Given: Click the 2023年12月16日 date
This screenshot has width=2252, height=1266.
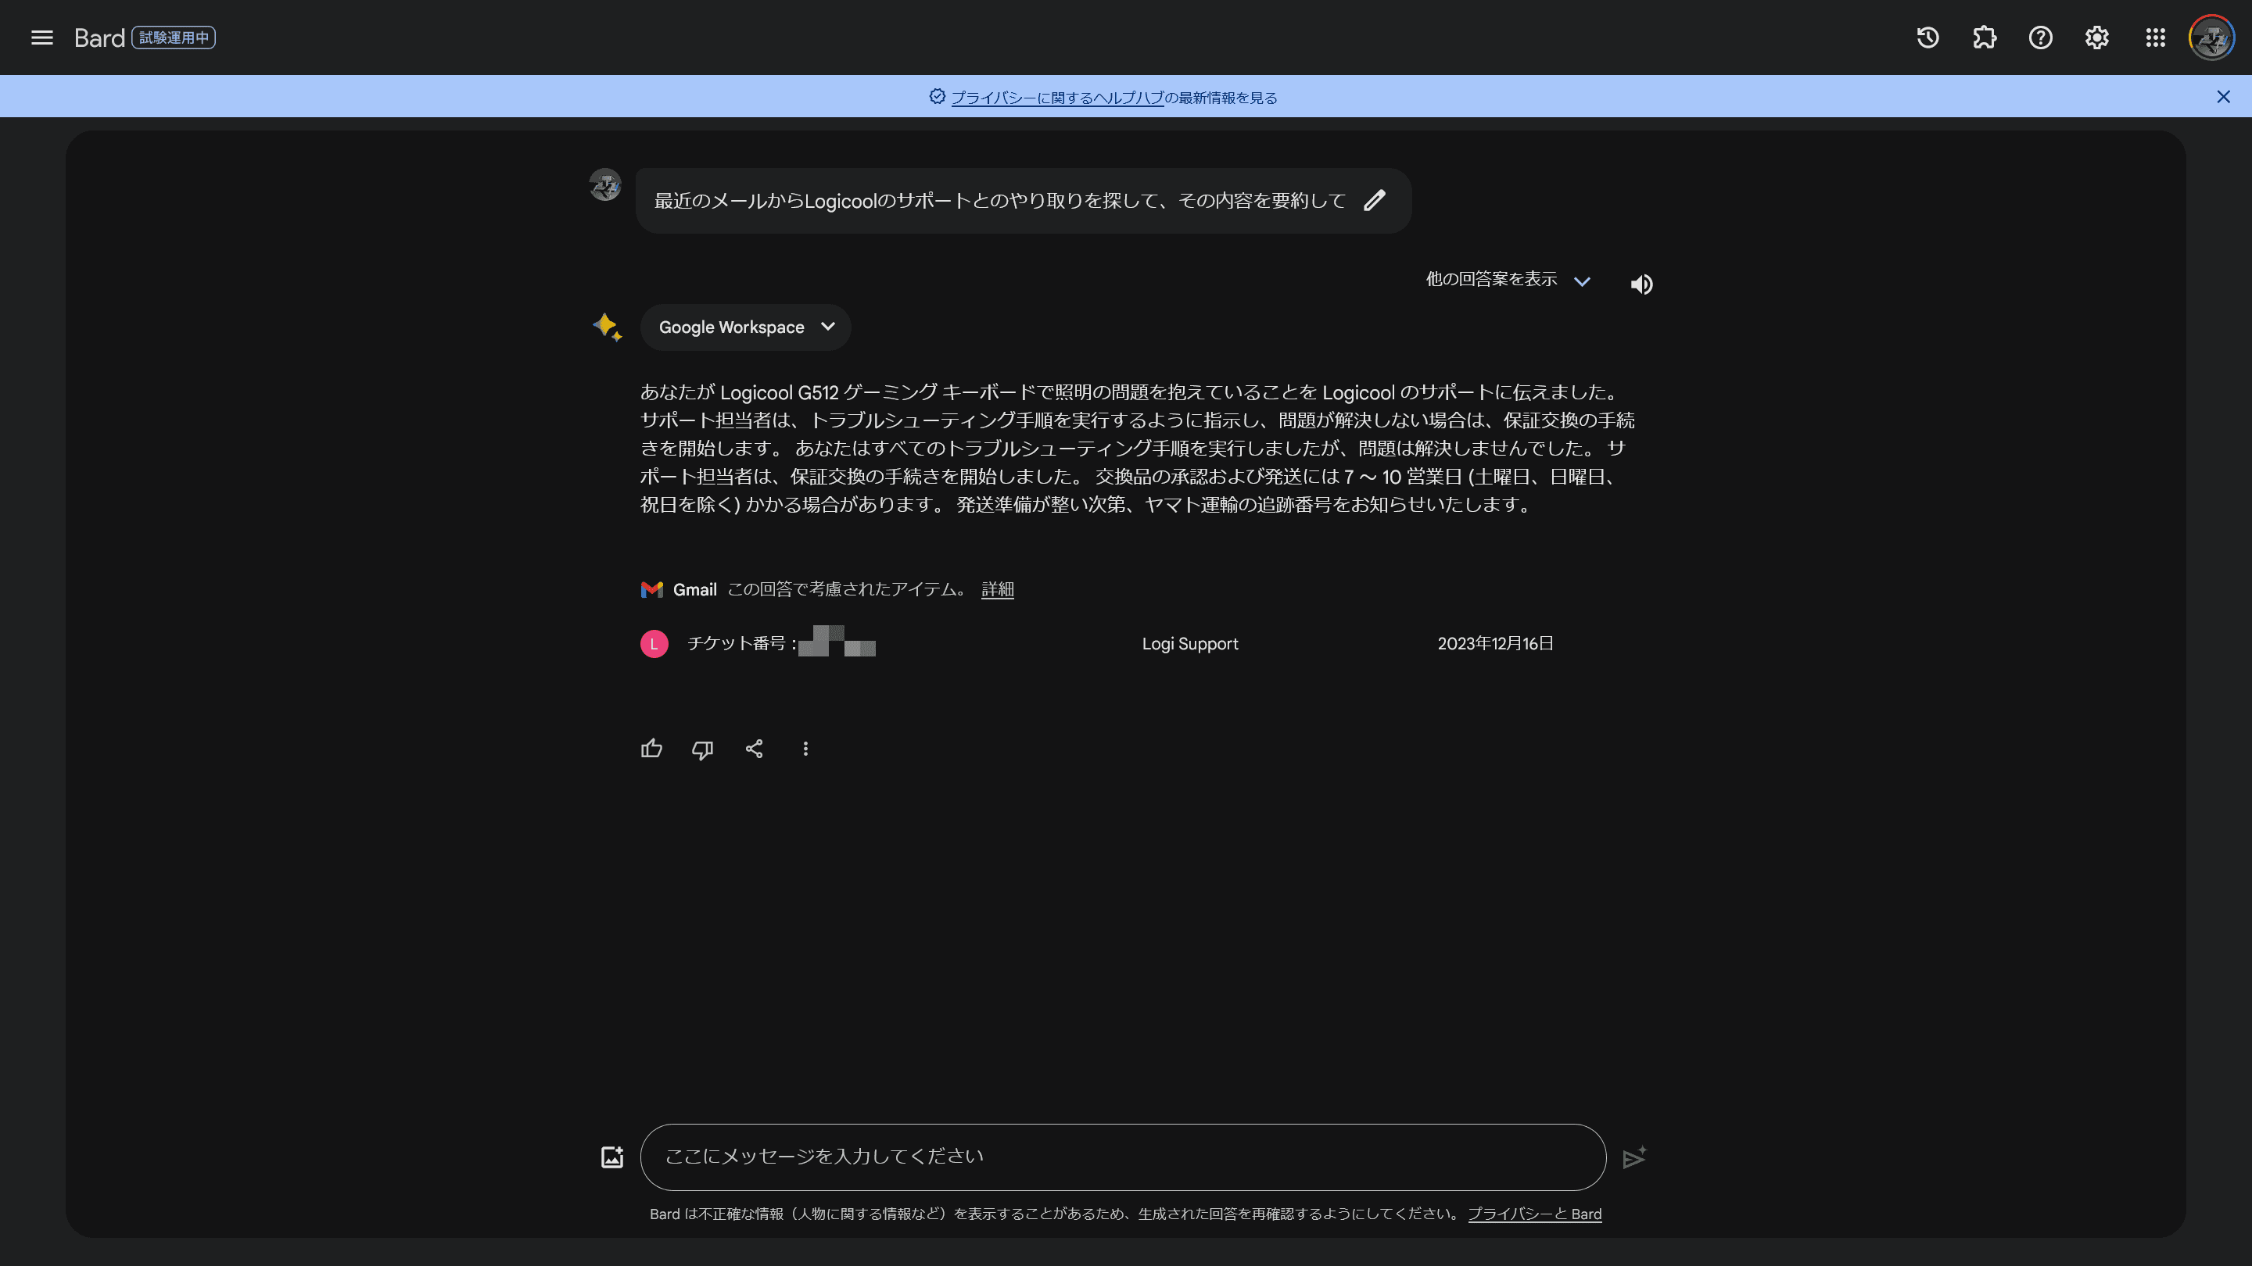Looking at the screenshot, I should coord(1495,644).
